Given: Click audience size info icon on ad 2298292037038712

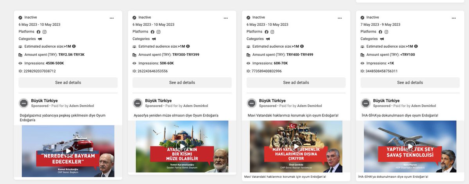Looking at the screenshot, I should pyautogui.click(x=74, y=46).
